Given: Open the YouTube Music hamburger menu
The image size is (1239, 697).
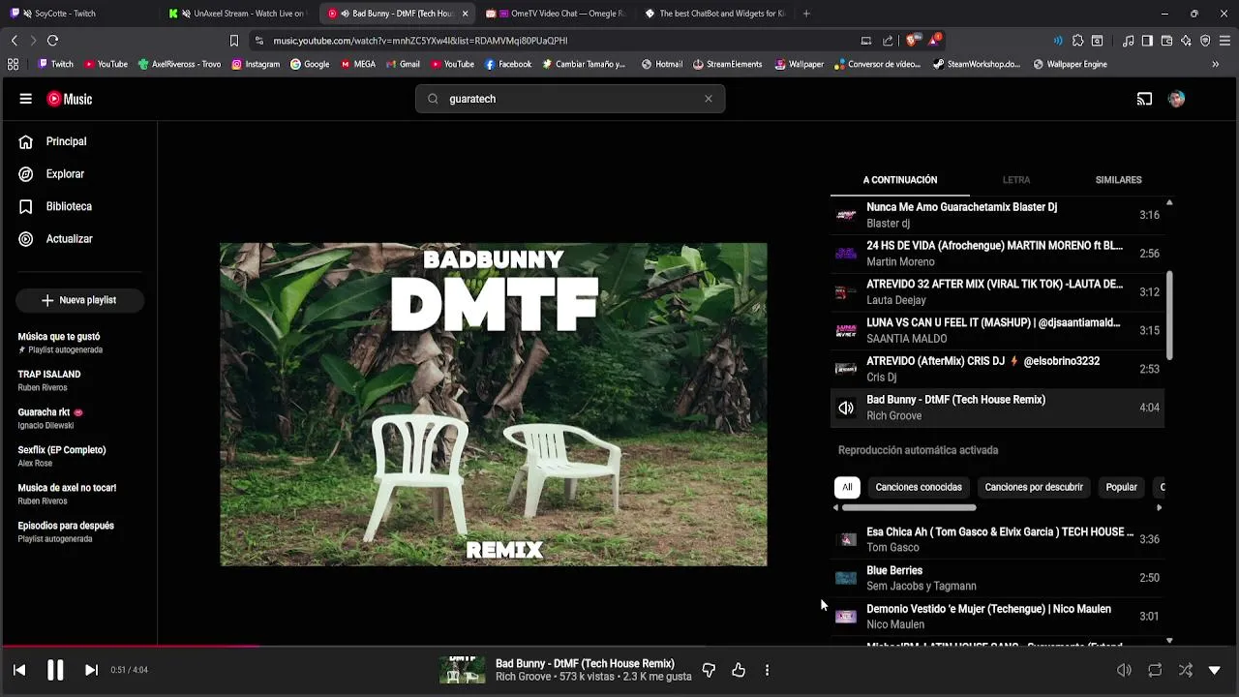Looking at the screenshot, I should [x=26, y=99].
